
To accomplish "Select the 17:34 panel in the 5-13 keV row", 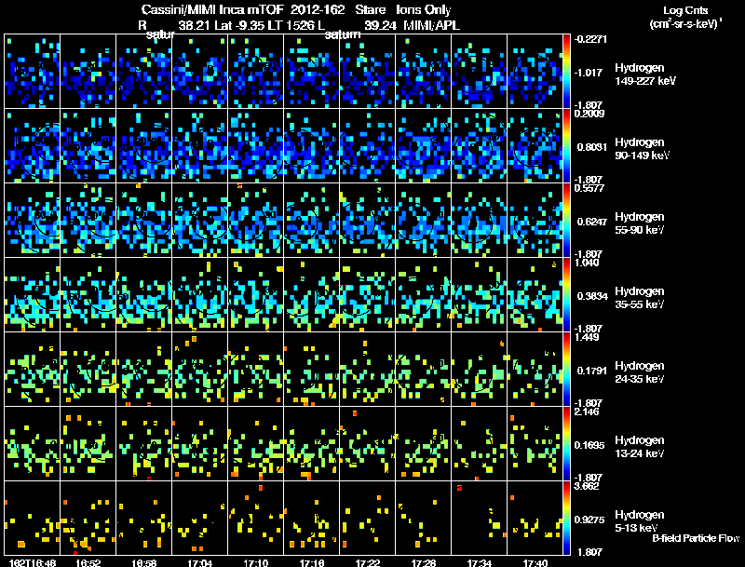I will pyautogui.click(x=480, y=518).
